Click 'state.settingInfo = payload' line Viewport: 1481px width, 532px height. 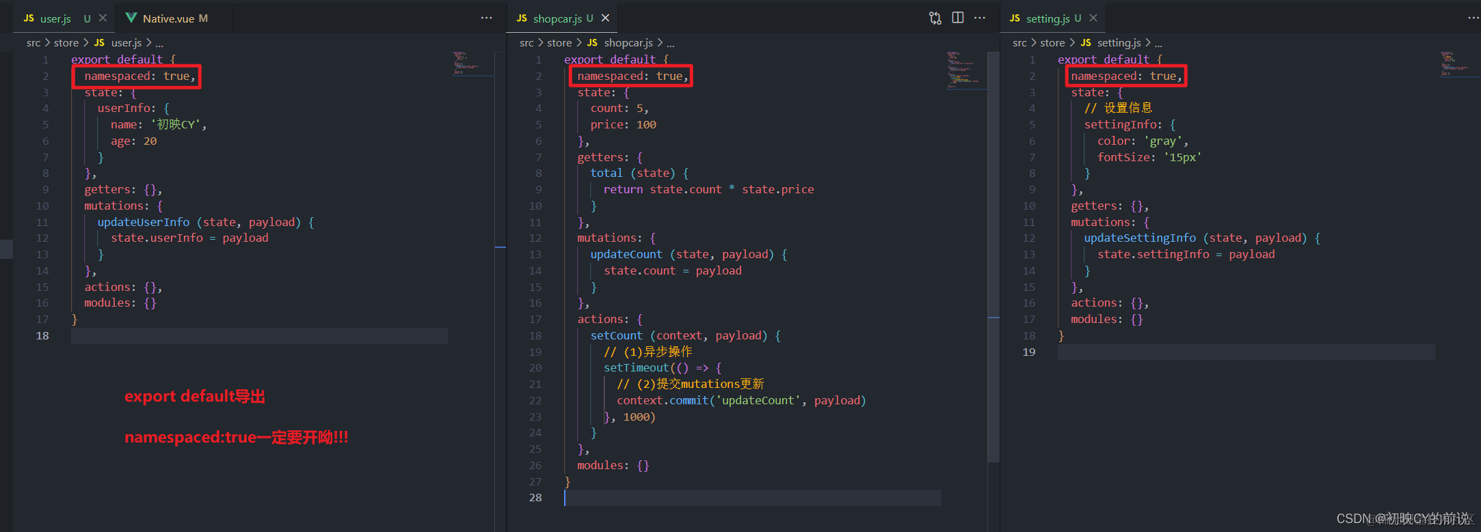pyautogui.click(x=1186, y=255)
